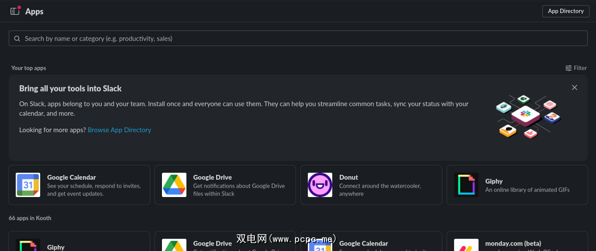Open Giphy icon in Kooth apps list
This screenshot has width=596, height=251.
28,245
